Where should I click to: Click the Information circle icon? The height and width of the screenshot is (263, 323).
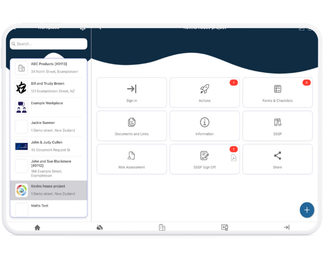(205, 122)
